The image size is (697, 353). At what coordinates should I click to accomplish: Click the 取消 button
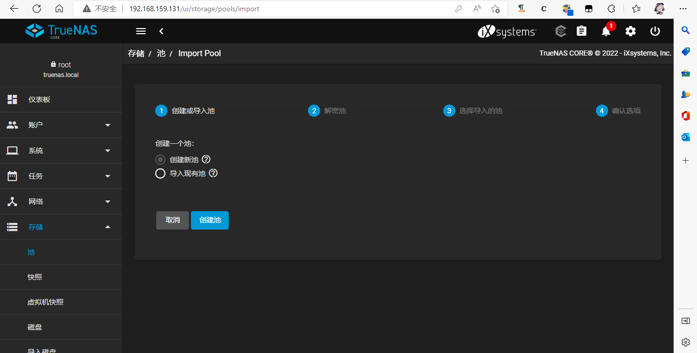(173, 220)
